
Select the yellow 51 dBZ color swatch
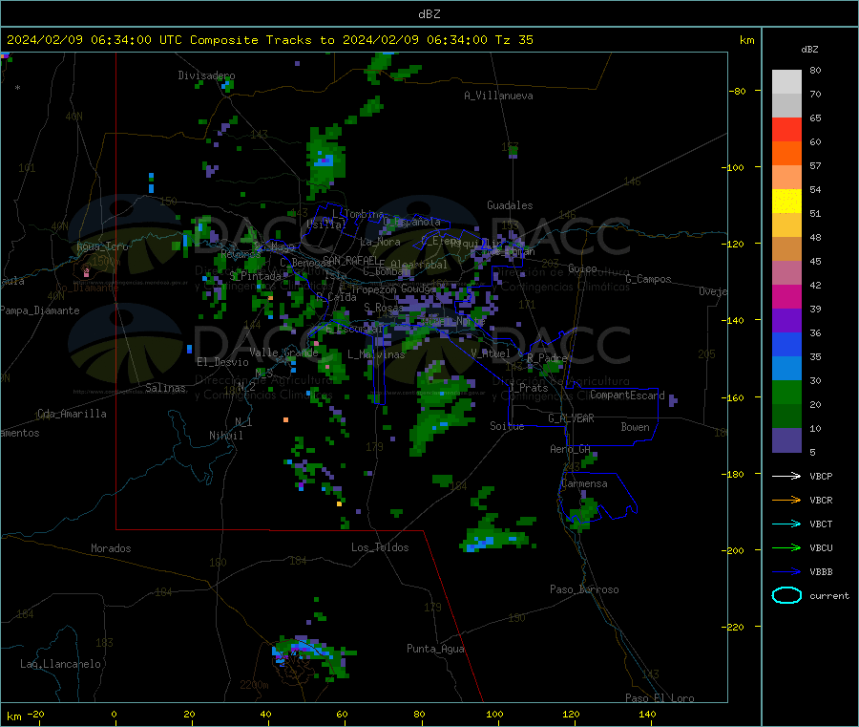786,202
